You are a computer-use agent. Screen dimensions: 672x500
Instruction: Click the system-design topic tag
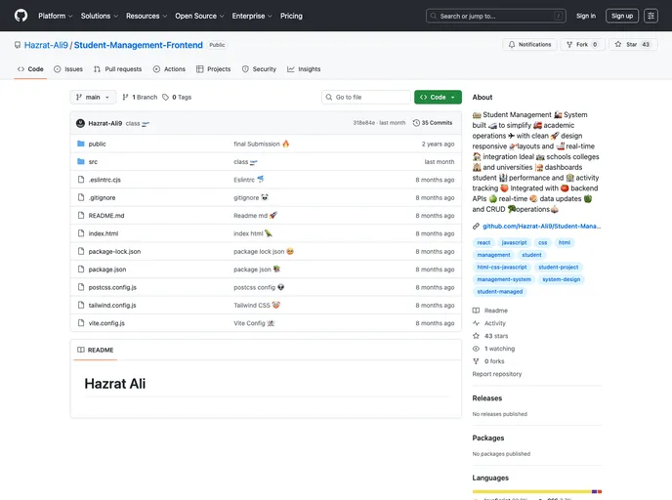pos(561,279)
